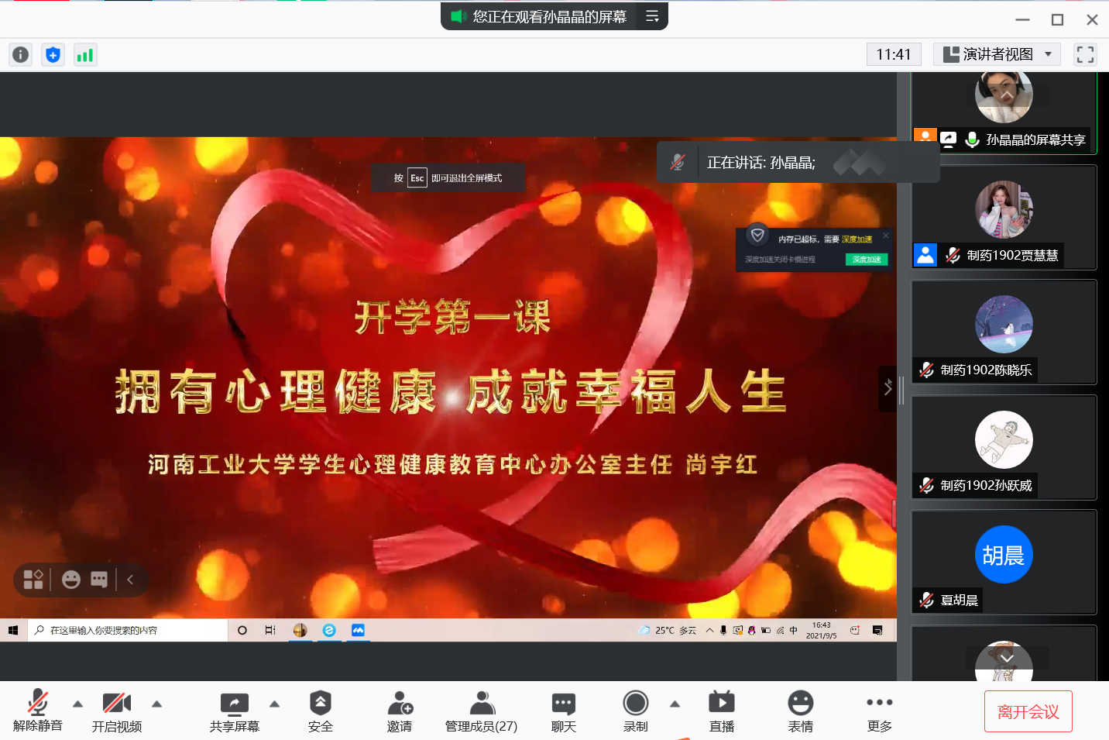Viewport: 1109px width, 740px height.
Task: Open the Security (安全) options
Action: (320, 711)
